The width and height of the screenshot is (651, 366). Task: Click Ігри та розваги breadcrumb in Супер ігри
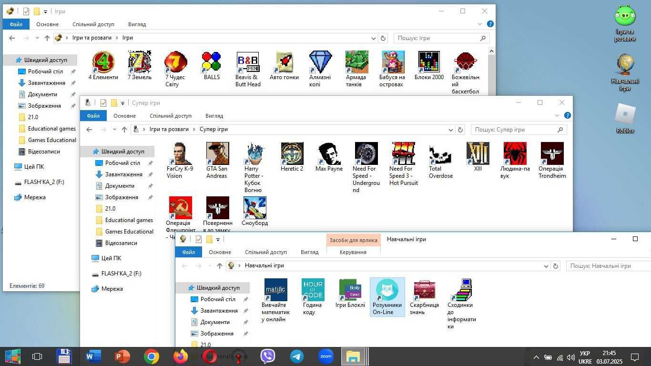coord(169,129)
